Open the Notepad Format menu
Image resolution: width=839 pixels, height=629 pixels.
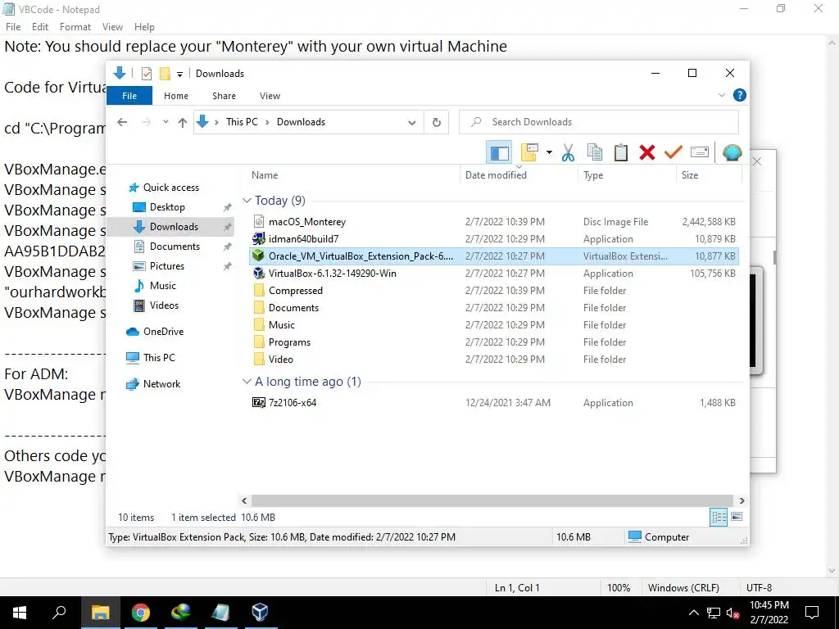[x=75, y=27]
